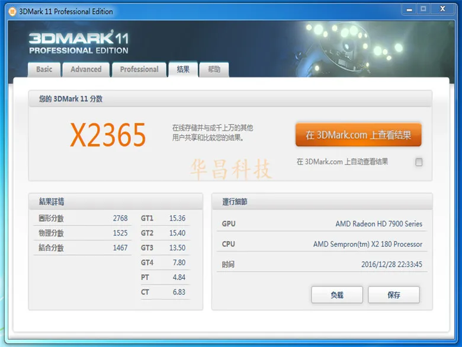
Task: Click the timestamp 2016/12/28 22:33:45
Action: (392, 265)
